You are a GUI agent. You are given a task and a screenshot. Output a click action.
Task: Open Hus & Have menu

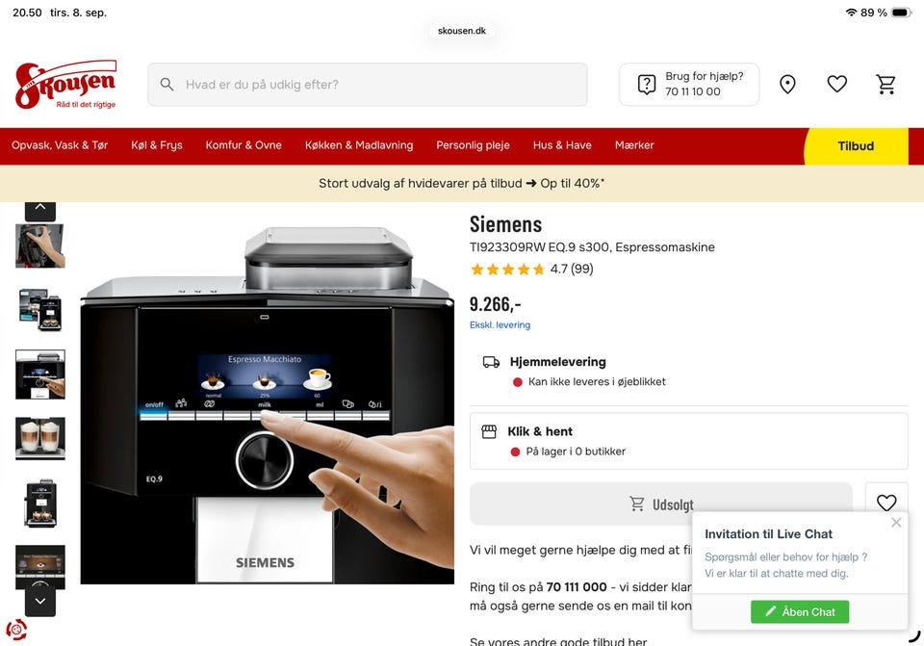(x=562, y=145)
